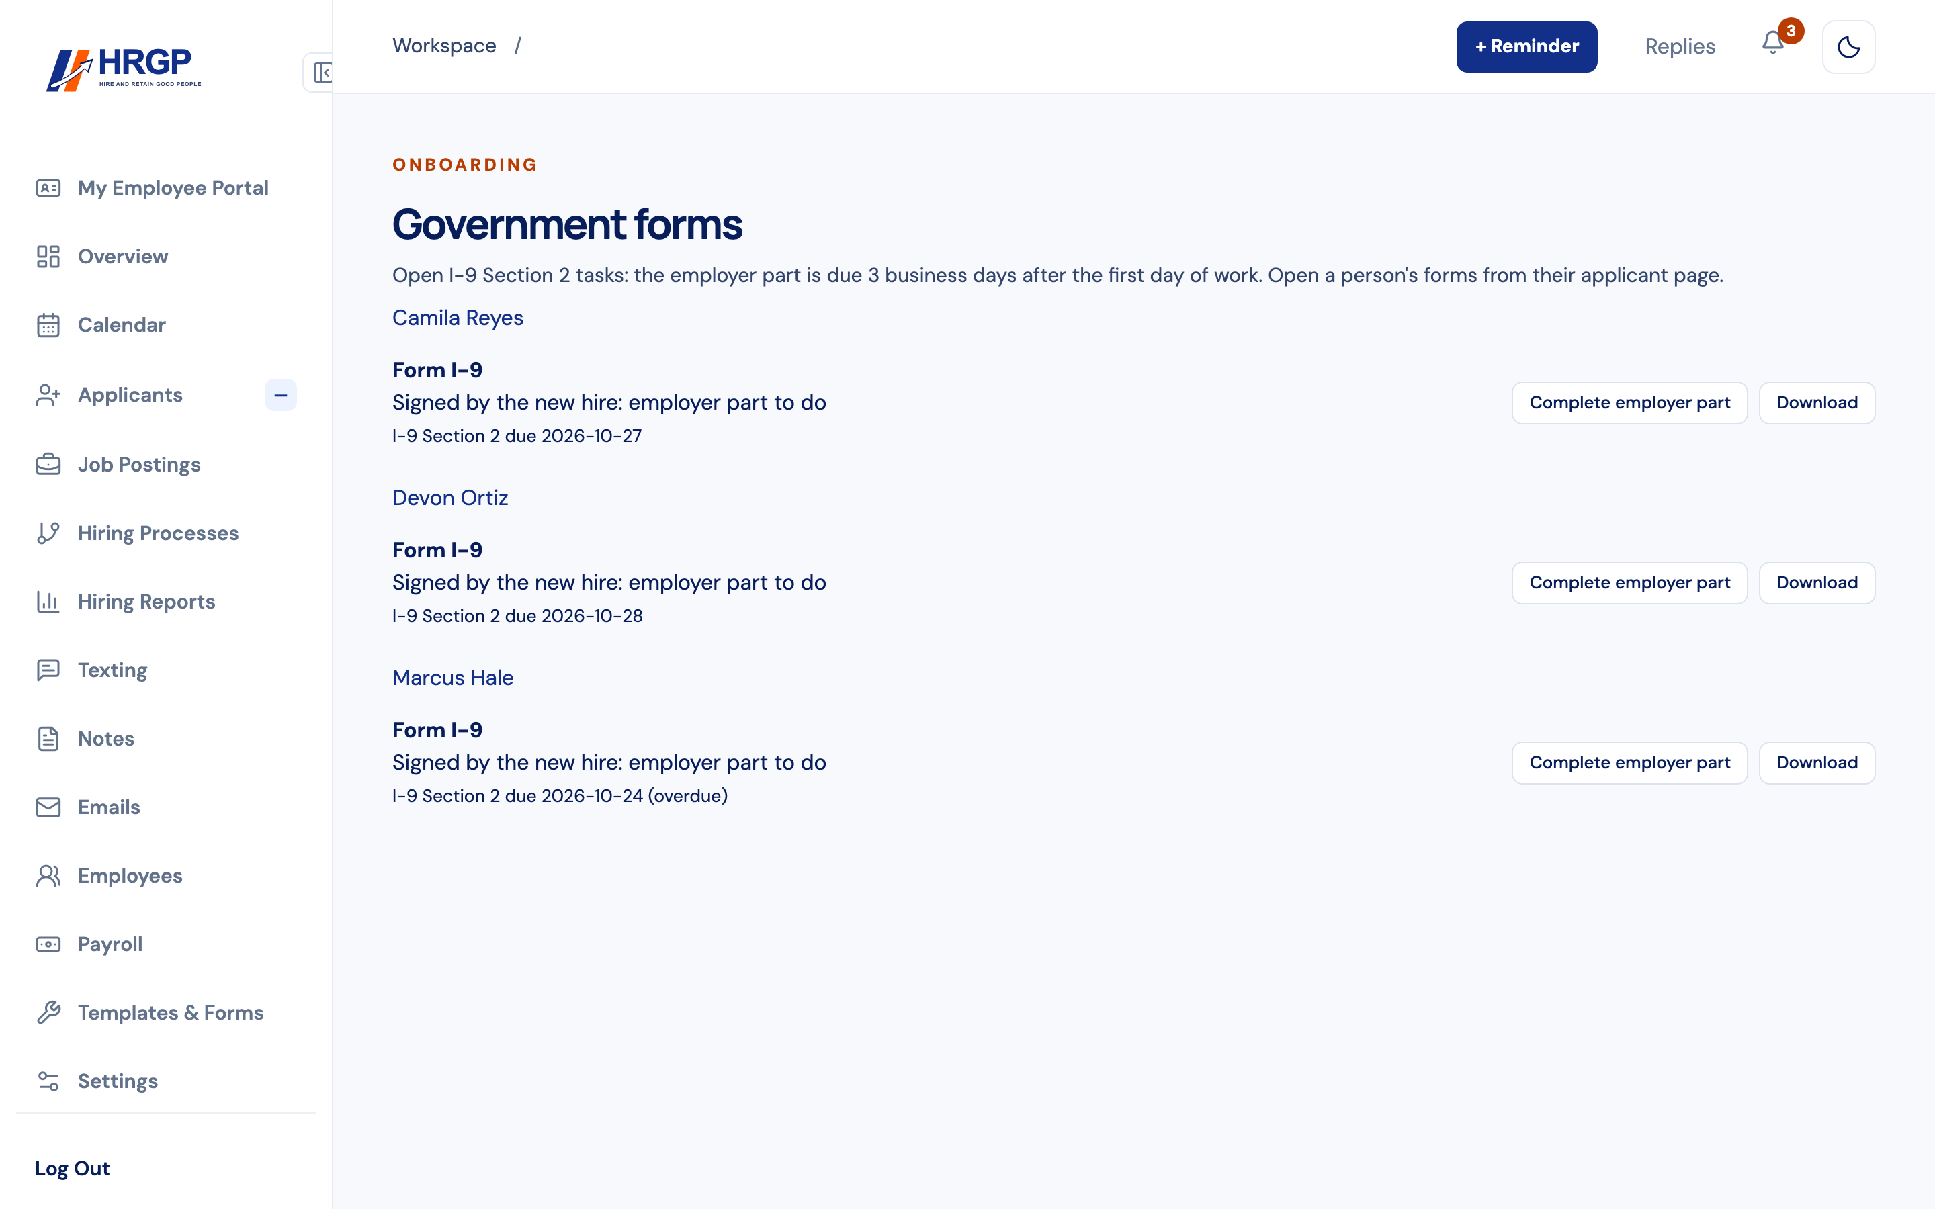The height and width of the screenshot is (1209, 1935).
Task: Download Camila Reyes Form I-9
Action: click(1816, 403)
